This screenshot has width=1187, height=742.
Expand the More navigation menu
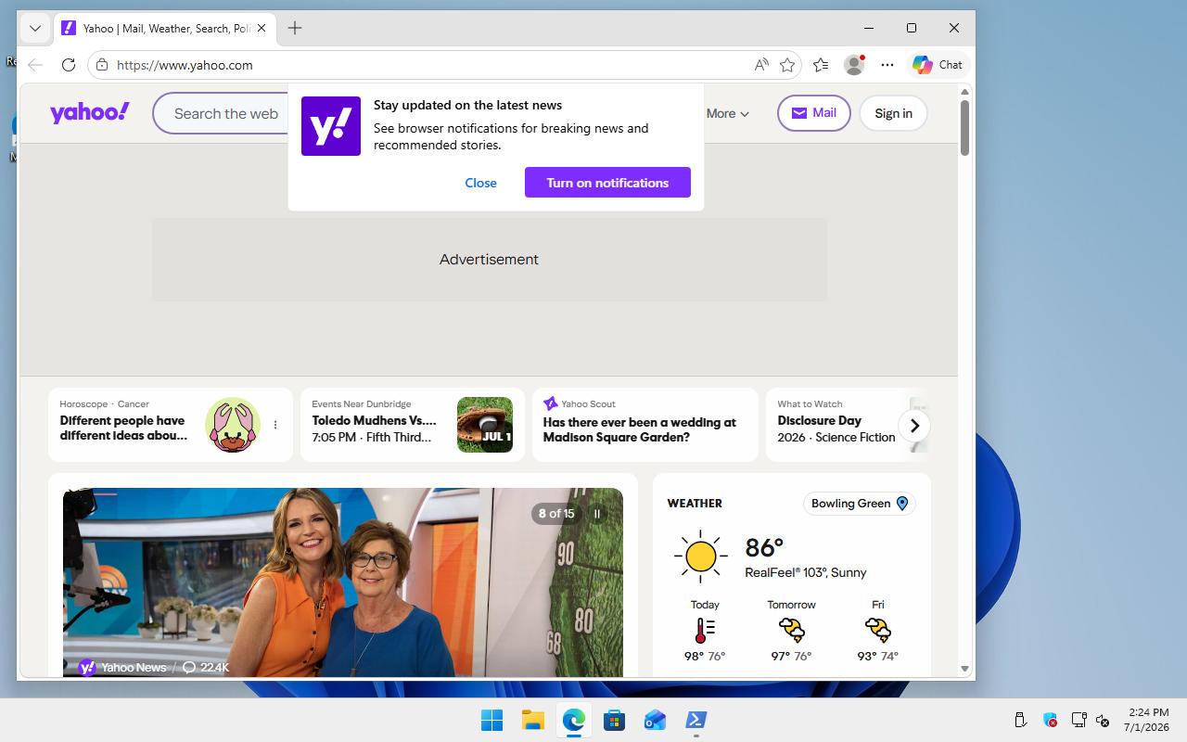point(728,113)
